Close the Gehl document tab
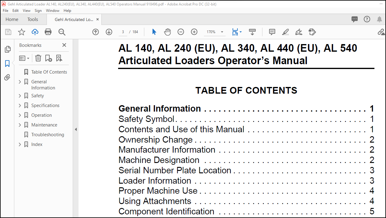Viewport: 386px width, 218px height. pyautogui.click(x=97, y=19)
